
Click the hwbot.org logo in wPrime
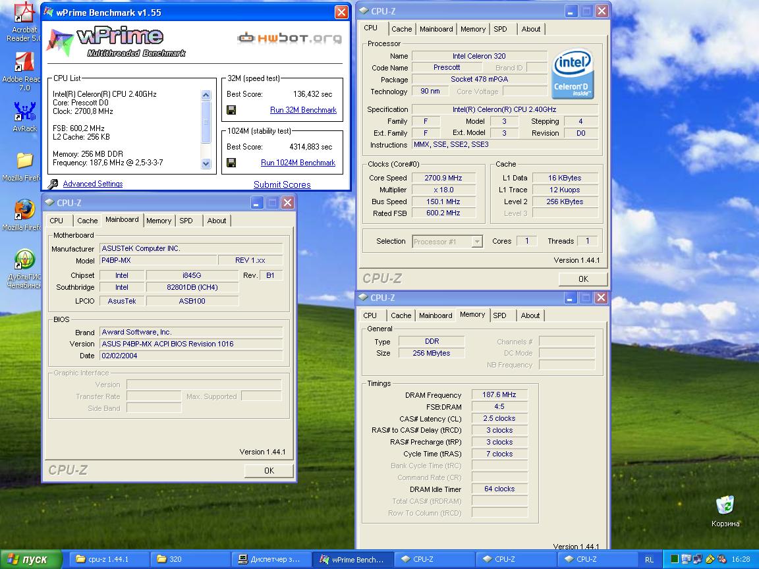pos(289,38)
